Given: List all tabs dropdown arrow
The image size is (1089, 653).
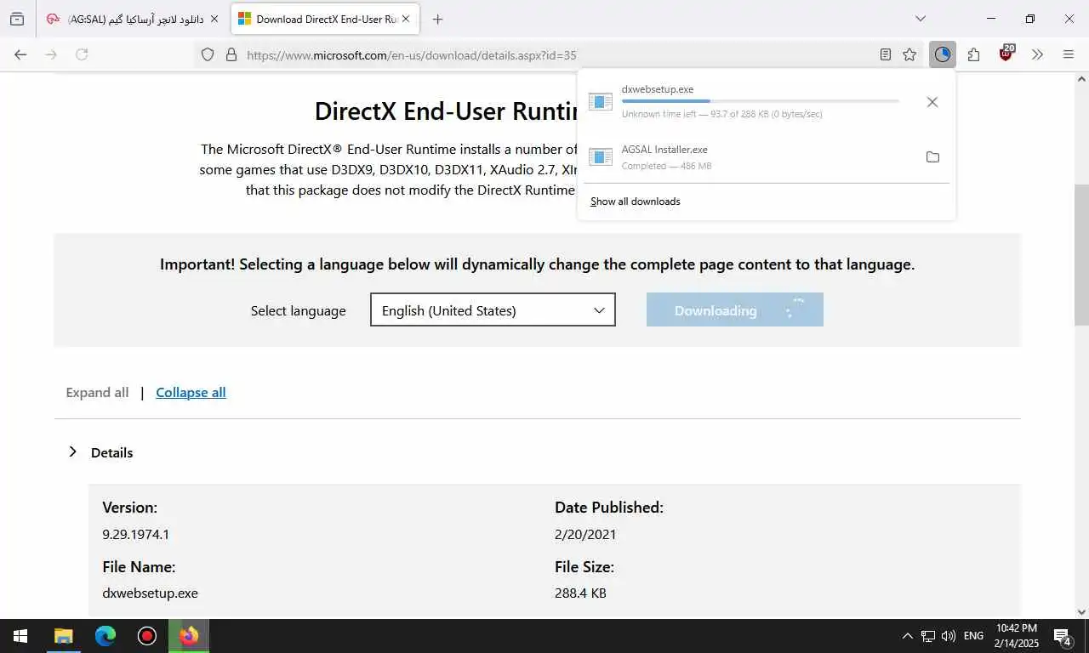Looking at the screenshot, I should tap(921, 19).
